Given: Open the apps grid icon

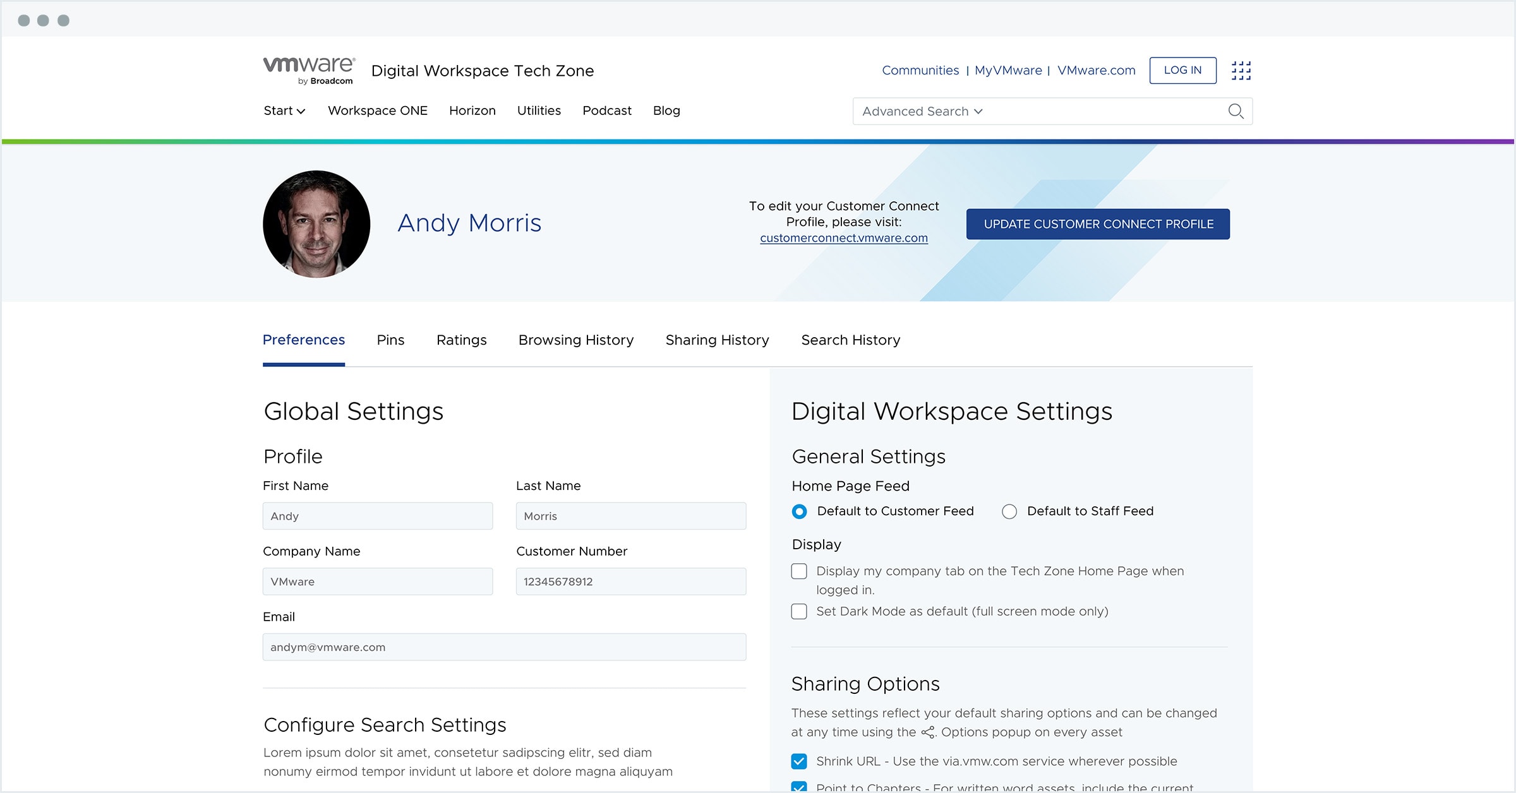Looking at the screenshot, I should [x=1241, y=70].
